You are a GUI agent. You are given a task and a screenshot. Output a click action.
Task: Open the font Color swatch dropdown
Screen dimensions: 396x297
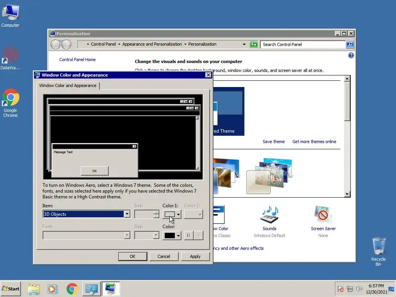pos(172,236)
